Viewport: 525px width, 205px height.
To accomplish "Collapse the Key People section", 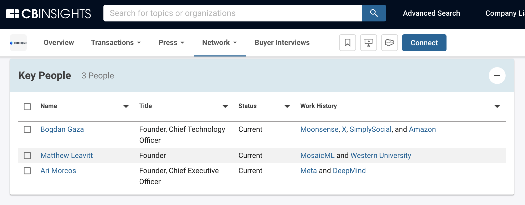I will click(497, 76).
